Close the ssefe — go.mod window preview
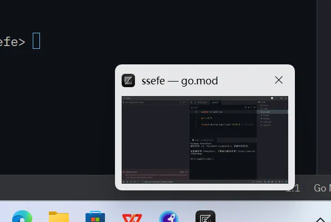 tap(279, 80)
